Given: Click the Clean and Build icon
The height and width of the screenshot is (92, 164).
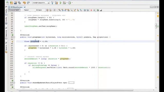Looking at the screenshot, I should [56, 3].
